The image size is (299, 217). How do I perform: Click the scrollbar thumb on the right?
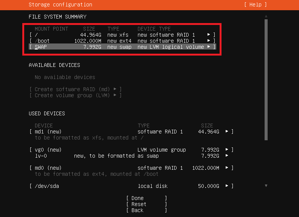[266, 80]
